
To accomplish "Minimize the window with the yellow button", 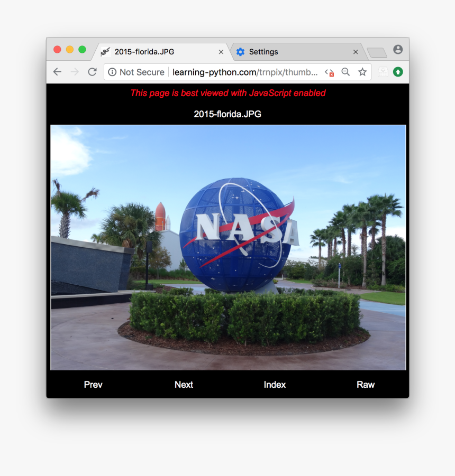I will (70, 50).
